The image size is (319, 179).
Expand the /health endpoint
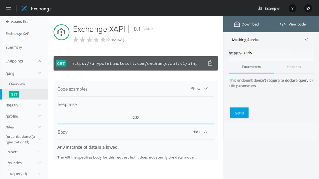point(39,105)
